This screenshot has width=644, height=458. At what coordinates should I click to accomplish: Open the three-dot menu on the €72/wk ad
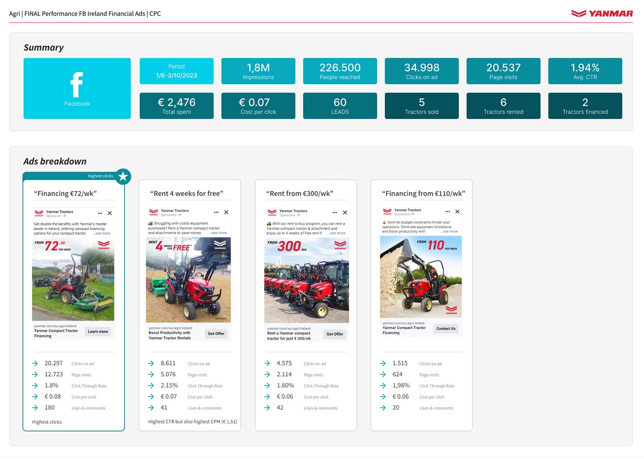100,214
